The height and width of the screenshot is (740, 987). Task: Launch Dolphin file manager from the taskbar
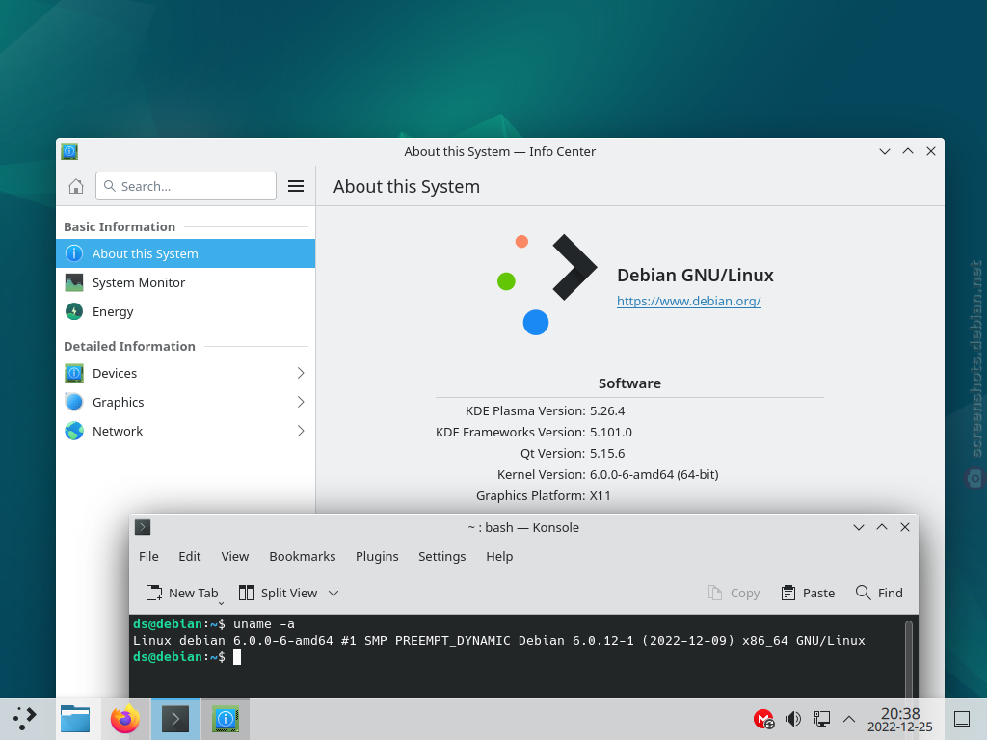(x=75, y=719)
